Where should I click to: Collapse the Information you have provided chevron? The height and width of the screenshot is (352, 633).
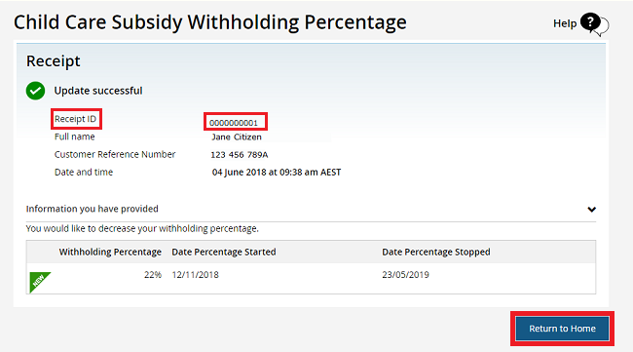click(x=591, y=210)
